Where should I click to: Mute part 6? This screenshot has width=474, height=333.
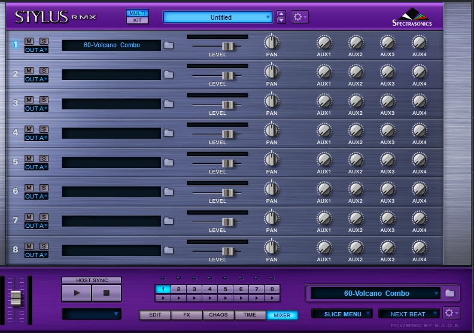(x=29, y=188)
